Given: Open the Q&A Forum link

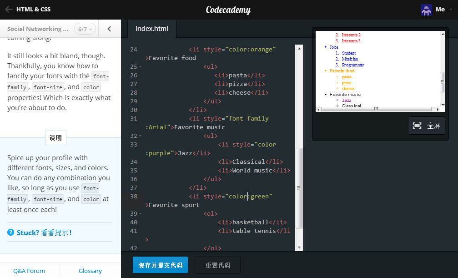Looking at the screenshot, I should [x=29, y=271].
